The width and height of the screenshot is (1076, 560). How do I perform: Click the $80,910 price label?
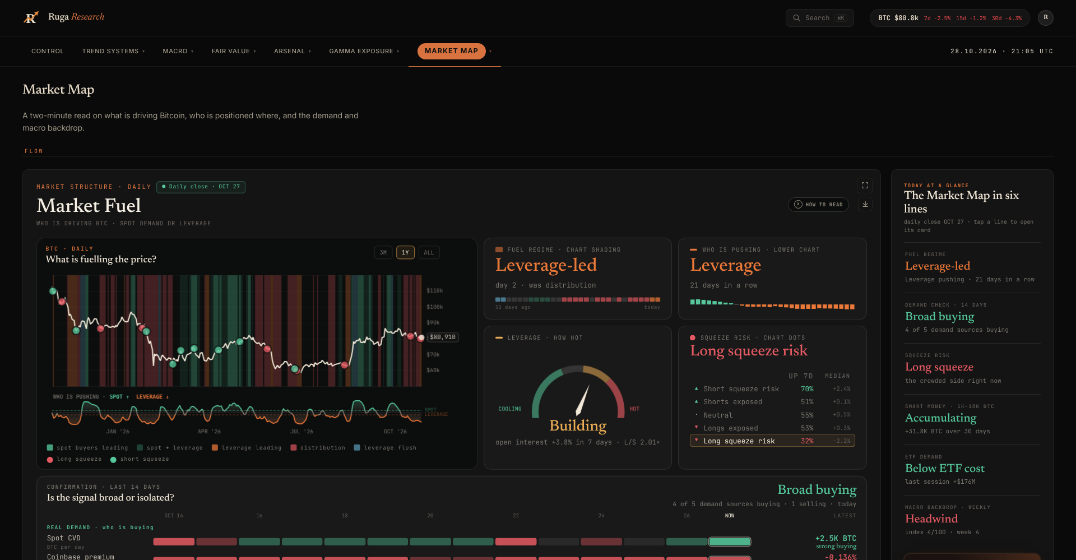pos(443,337)
